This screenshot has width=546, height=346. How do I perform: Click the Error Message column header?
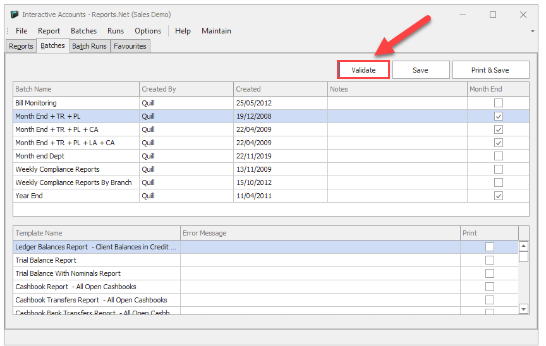(320, 233)
